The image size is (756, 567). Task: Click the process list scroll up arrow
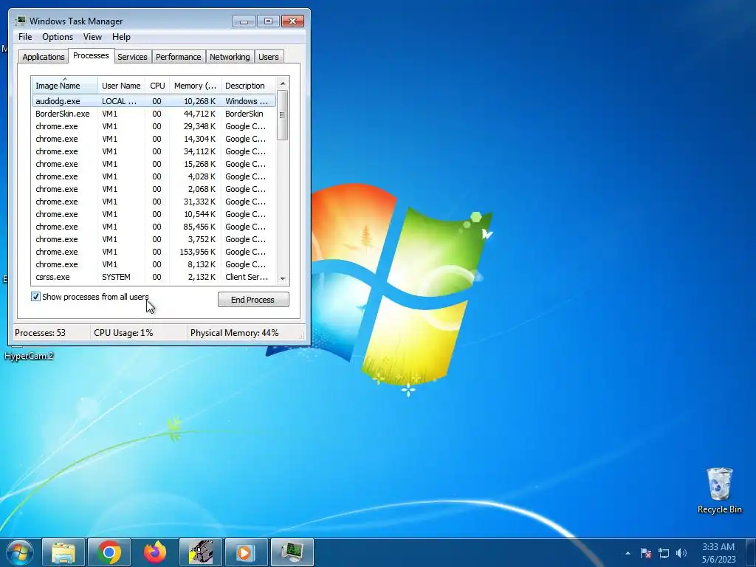pyautogui.click(x=283, y=83)
